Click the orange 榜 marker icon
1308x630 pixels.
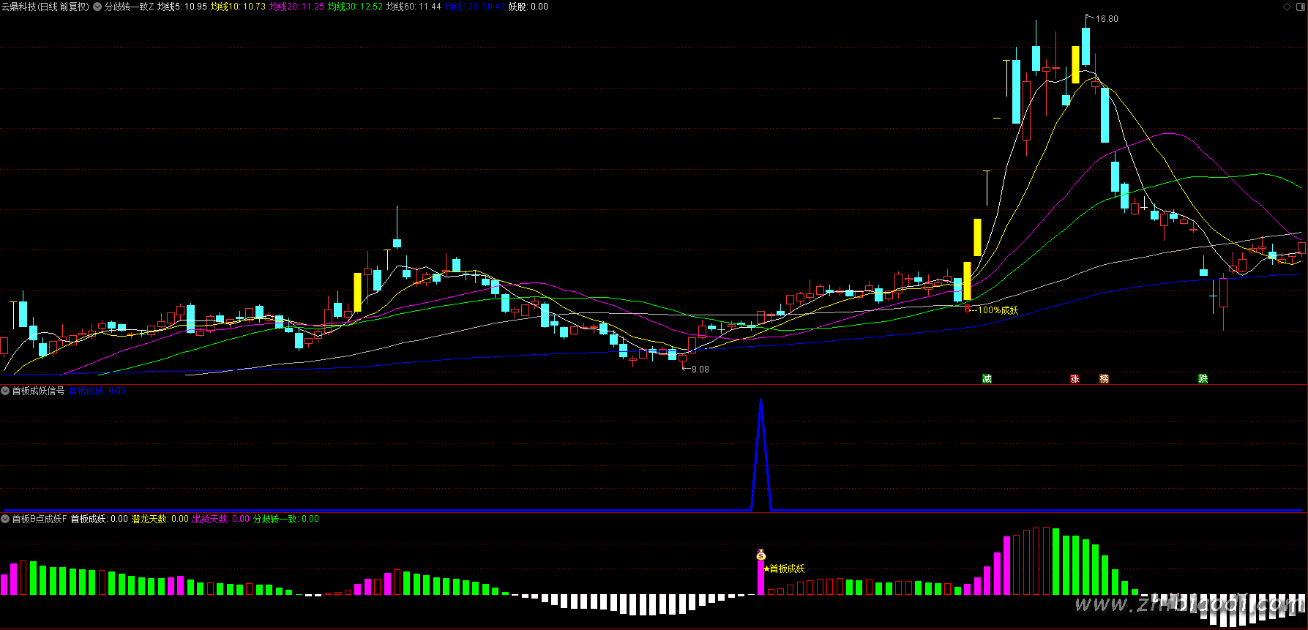1104,379
